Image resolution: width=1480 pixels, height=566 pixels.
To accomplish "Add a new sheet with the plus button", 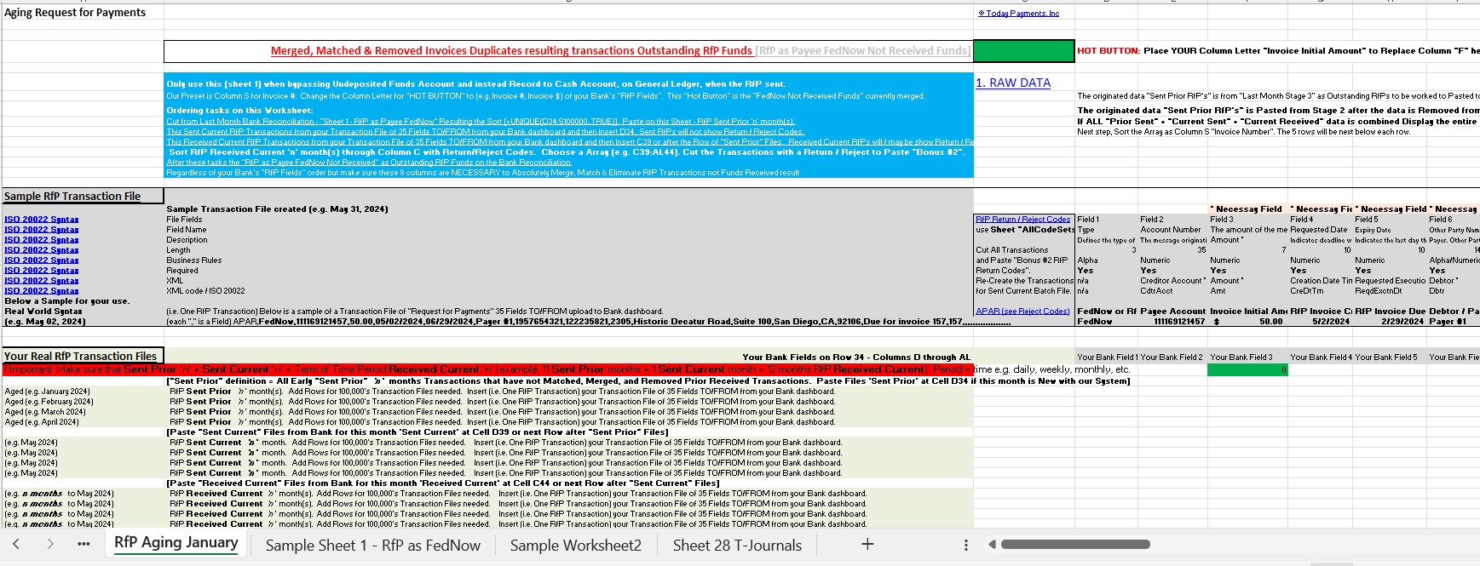I will coord(867,544).
